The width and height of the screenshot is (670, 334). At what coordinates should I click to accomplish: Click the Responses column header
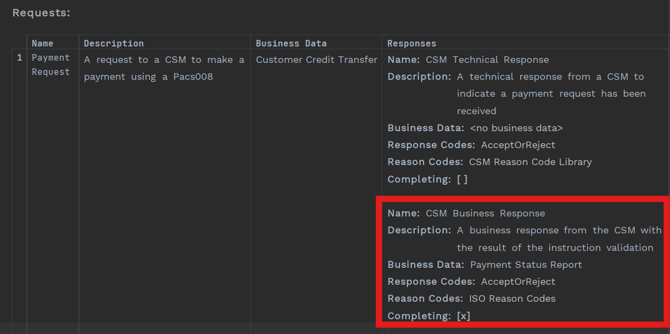coord(412,43)
